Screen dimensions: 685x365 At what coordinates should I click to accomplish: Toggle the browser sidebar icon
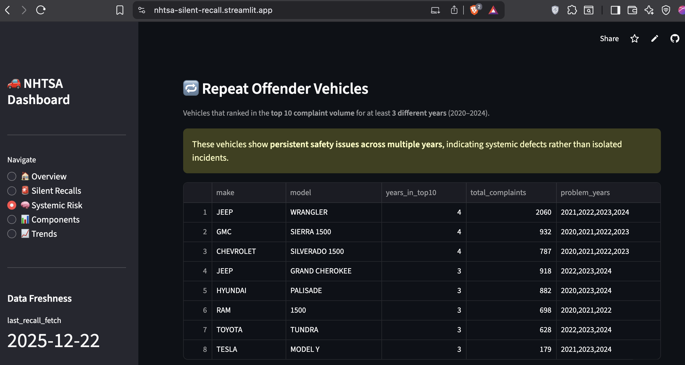(615, 10)
